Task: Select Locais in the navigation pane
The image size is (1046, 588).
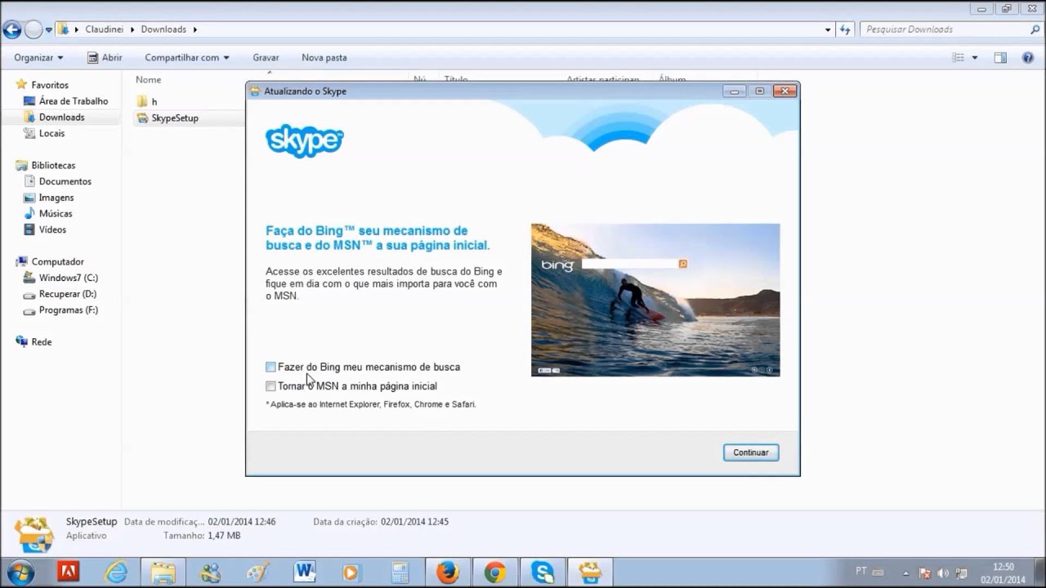Action: pos(51,133)
